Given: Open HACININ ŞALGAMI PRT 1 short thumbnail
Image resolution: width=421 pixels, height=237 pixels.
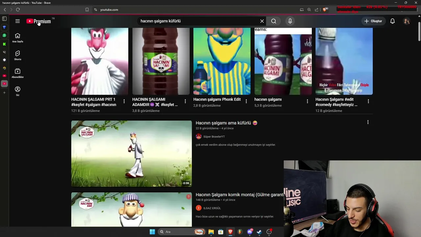Looking at the screenshot, I should (x=100, y=61).
